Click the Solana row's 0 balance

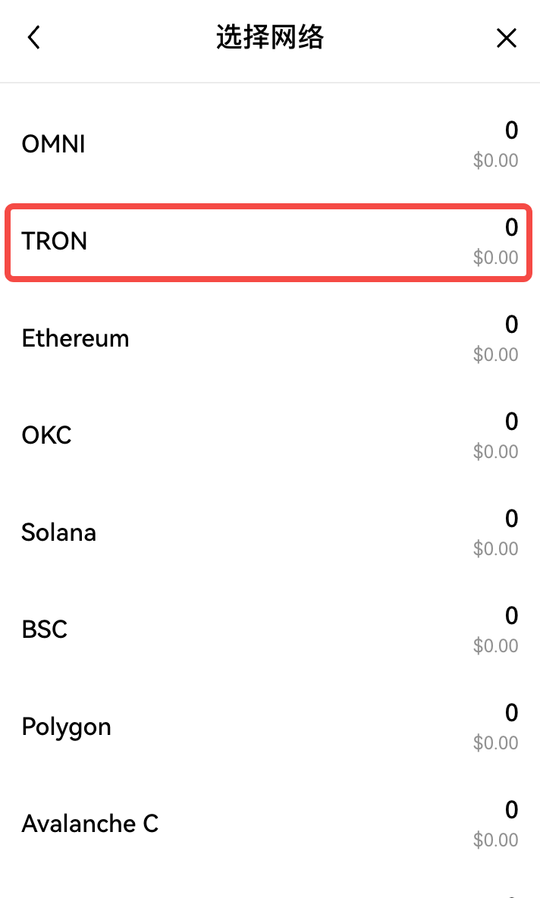(511, 519)
